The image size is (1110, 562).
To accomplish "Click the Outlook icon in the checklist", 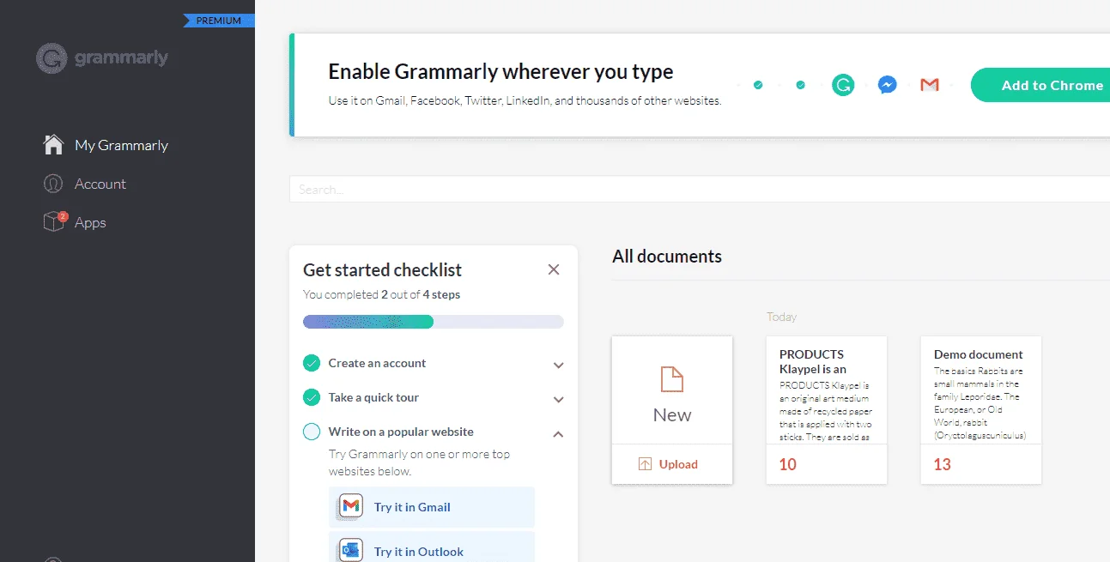I will (x=350, y=551).
